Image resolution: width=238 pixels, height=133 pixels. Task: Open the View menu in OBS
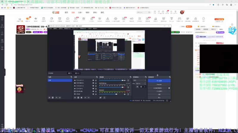tap(61, 28)
